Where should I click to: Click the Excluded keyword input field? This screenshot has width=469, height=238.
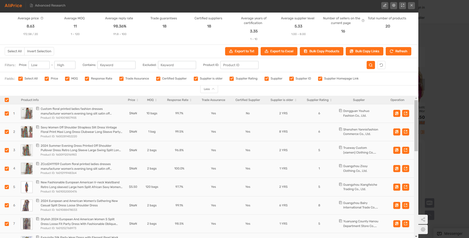tap(177, 65)
